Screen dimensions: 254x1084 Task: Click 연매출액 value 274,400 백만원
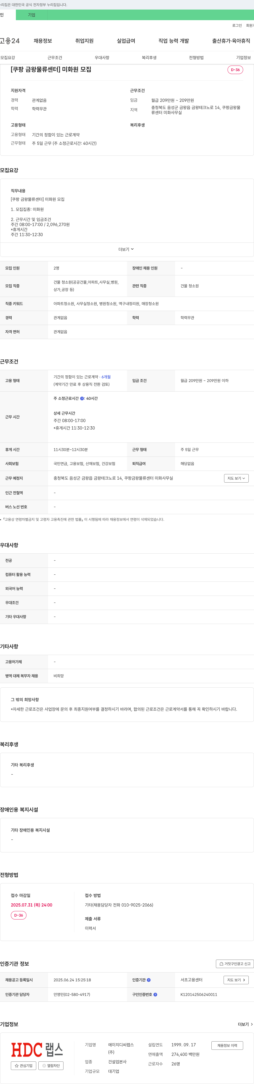pyautogui.click(x=185, y=1054)
